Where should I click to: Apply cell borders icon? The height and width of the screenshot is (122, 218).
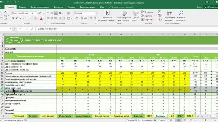(28, 18)
